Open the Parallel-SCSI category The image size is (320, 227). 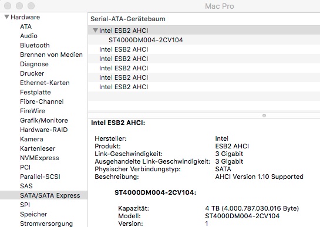[x=40, y=177]
